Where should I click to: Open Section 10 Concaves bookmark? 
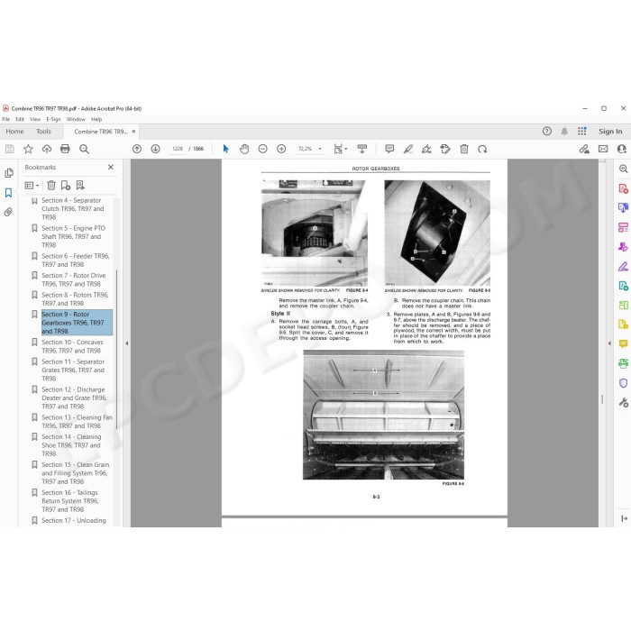(72, 346)
